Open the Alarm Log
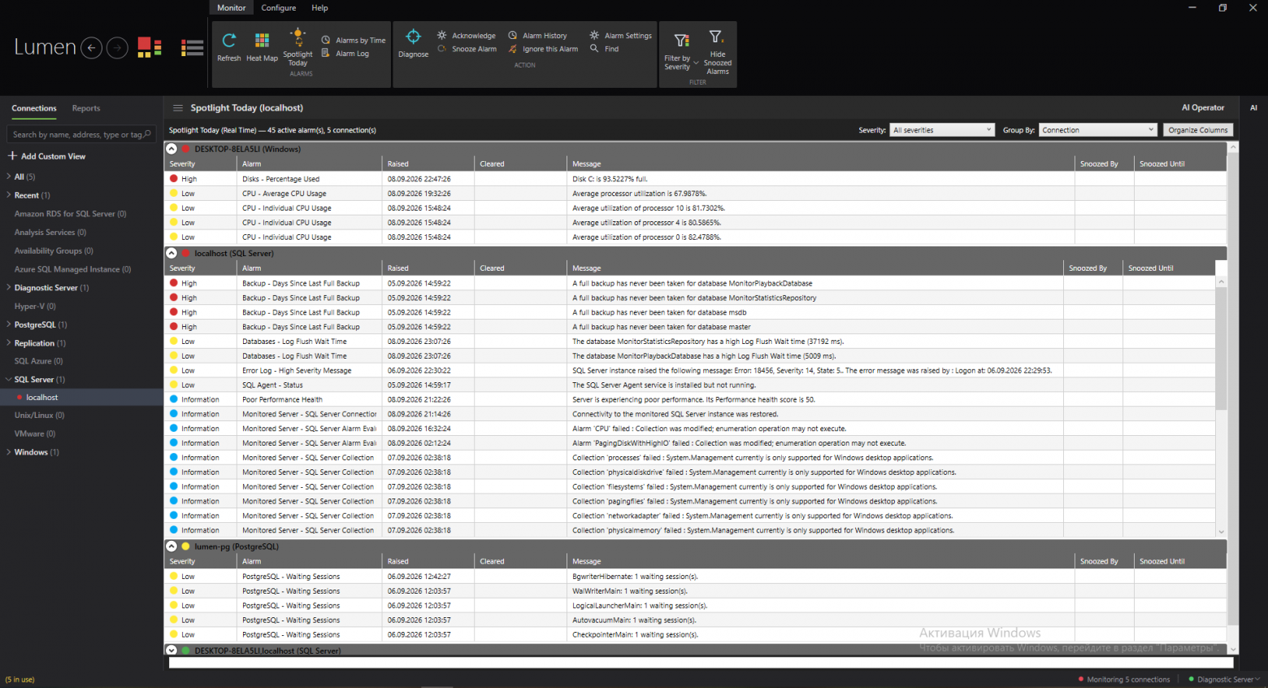 [345, 54]
